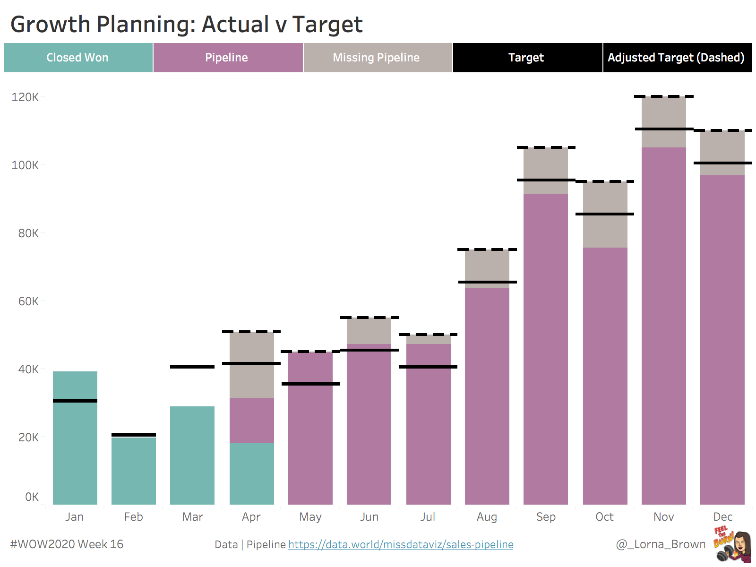Click the January Closed Won bar
756x567 pixels.
coord(75,449)
